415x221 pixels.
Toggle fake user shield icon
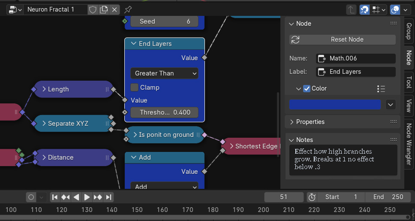[x=93, y=10]
